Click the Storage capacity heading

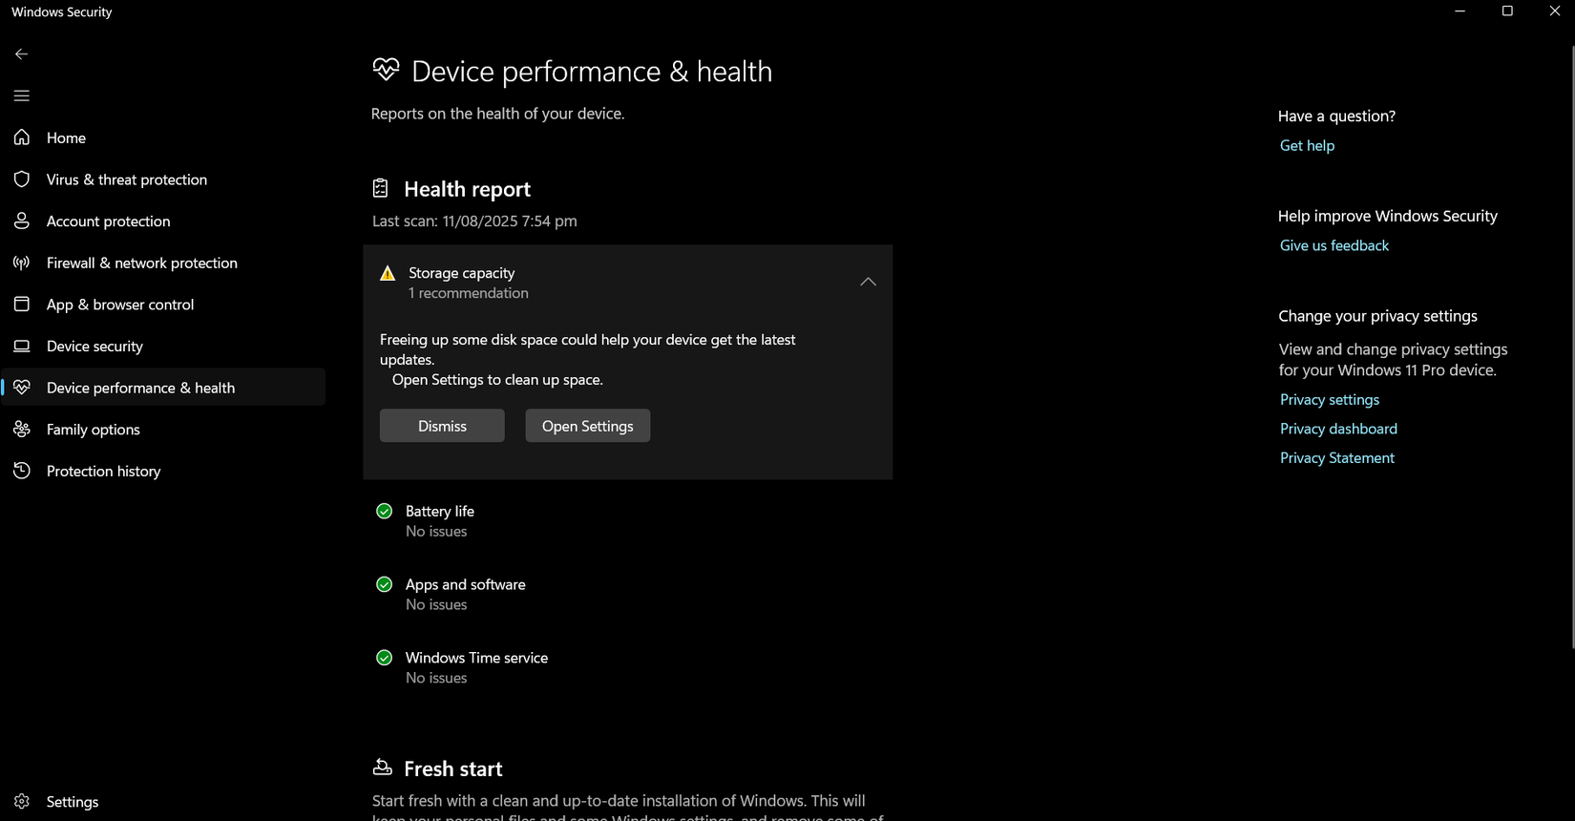(462, 273)
